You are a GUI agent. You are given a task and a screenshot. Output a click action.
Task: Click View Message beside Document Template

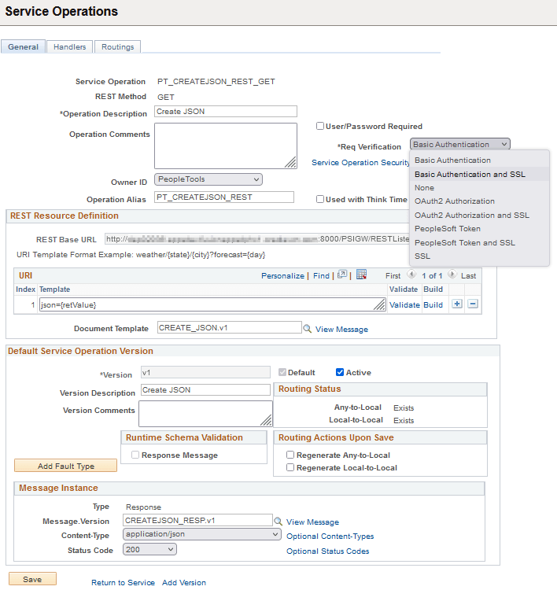(341, 330)
